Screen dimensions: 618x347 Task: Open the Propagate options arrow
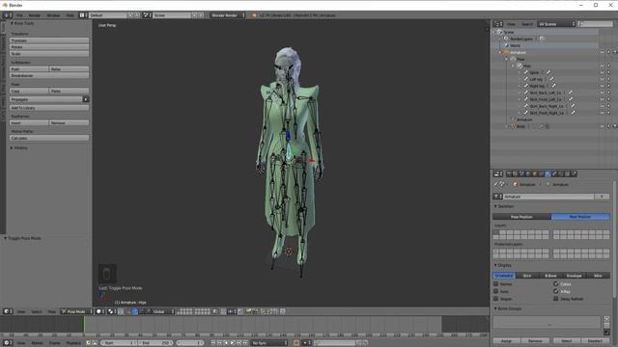(86, 99)
